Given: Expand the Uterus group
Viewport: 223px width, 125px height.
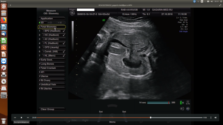Looking at the screenshot, I should coord(52,76).
